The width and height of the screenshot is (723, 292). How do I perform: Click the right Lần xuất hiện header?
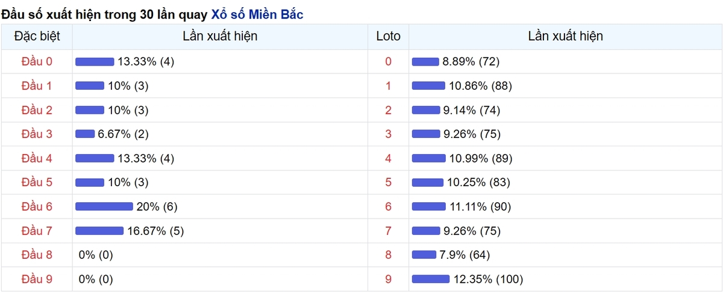pos(565,36)
